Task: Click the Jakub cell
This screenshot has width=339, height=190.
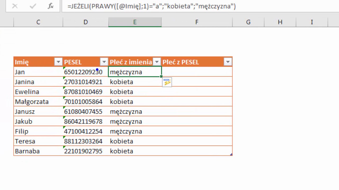Action: pyautogui.click(x=38, y=121)
